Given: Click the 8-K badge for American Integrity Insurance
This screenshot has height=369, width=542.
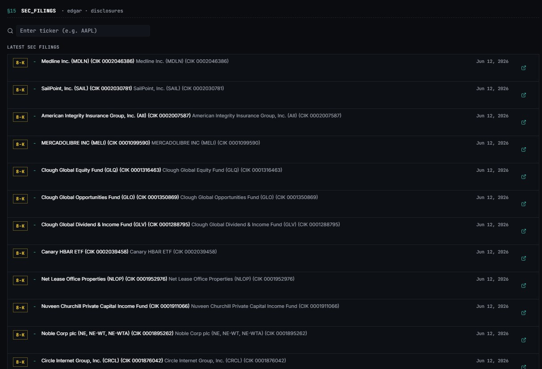Looking at the screenshot, I should pos(20,117).
